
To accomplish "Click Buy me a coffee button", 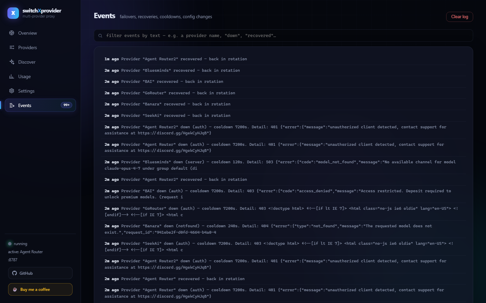I will [40, 290].
